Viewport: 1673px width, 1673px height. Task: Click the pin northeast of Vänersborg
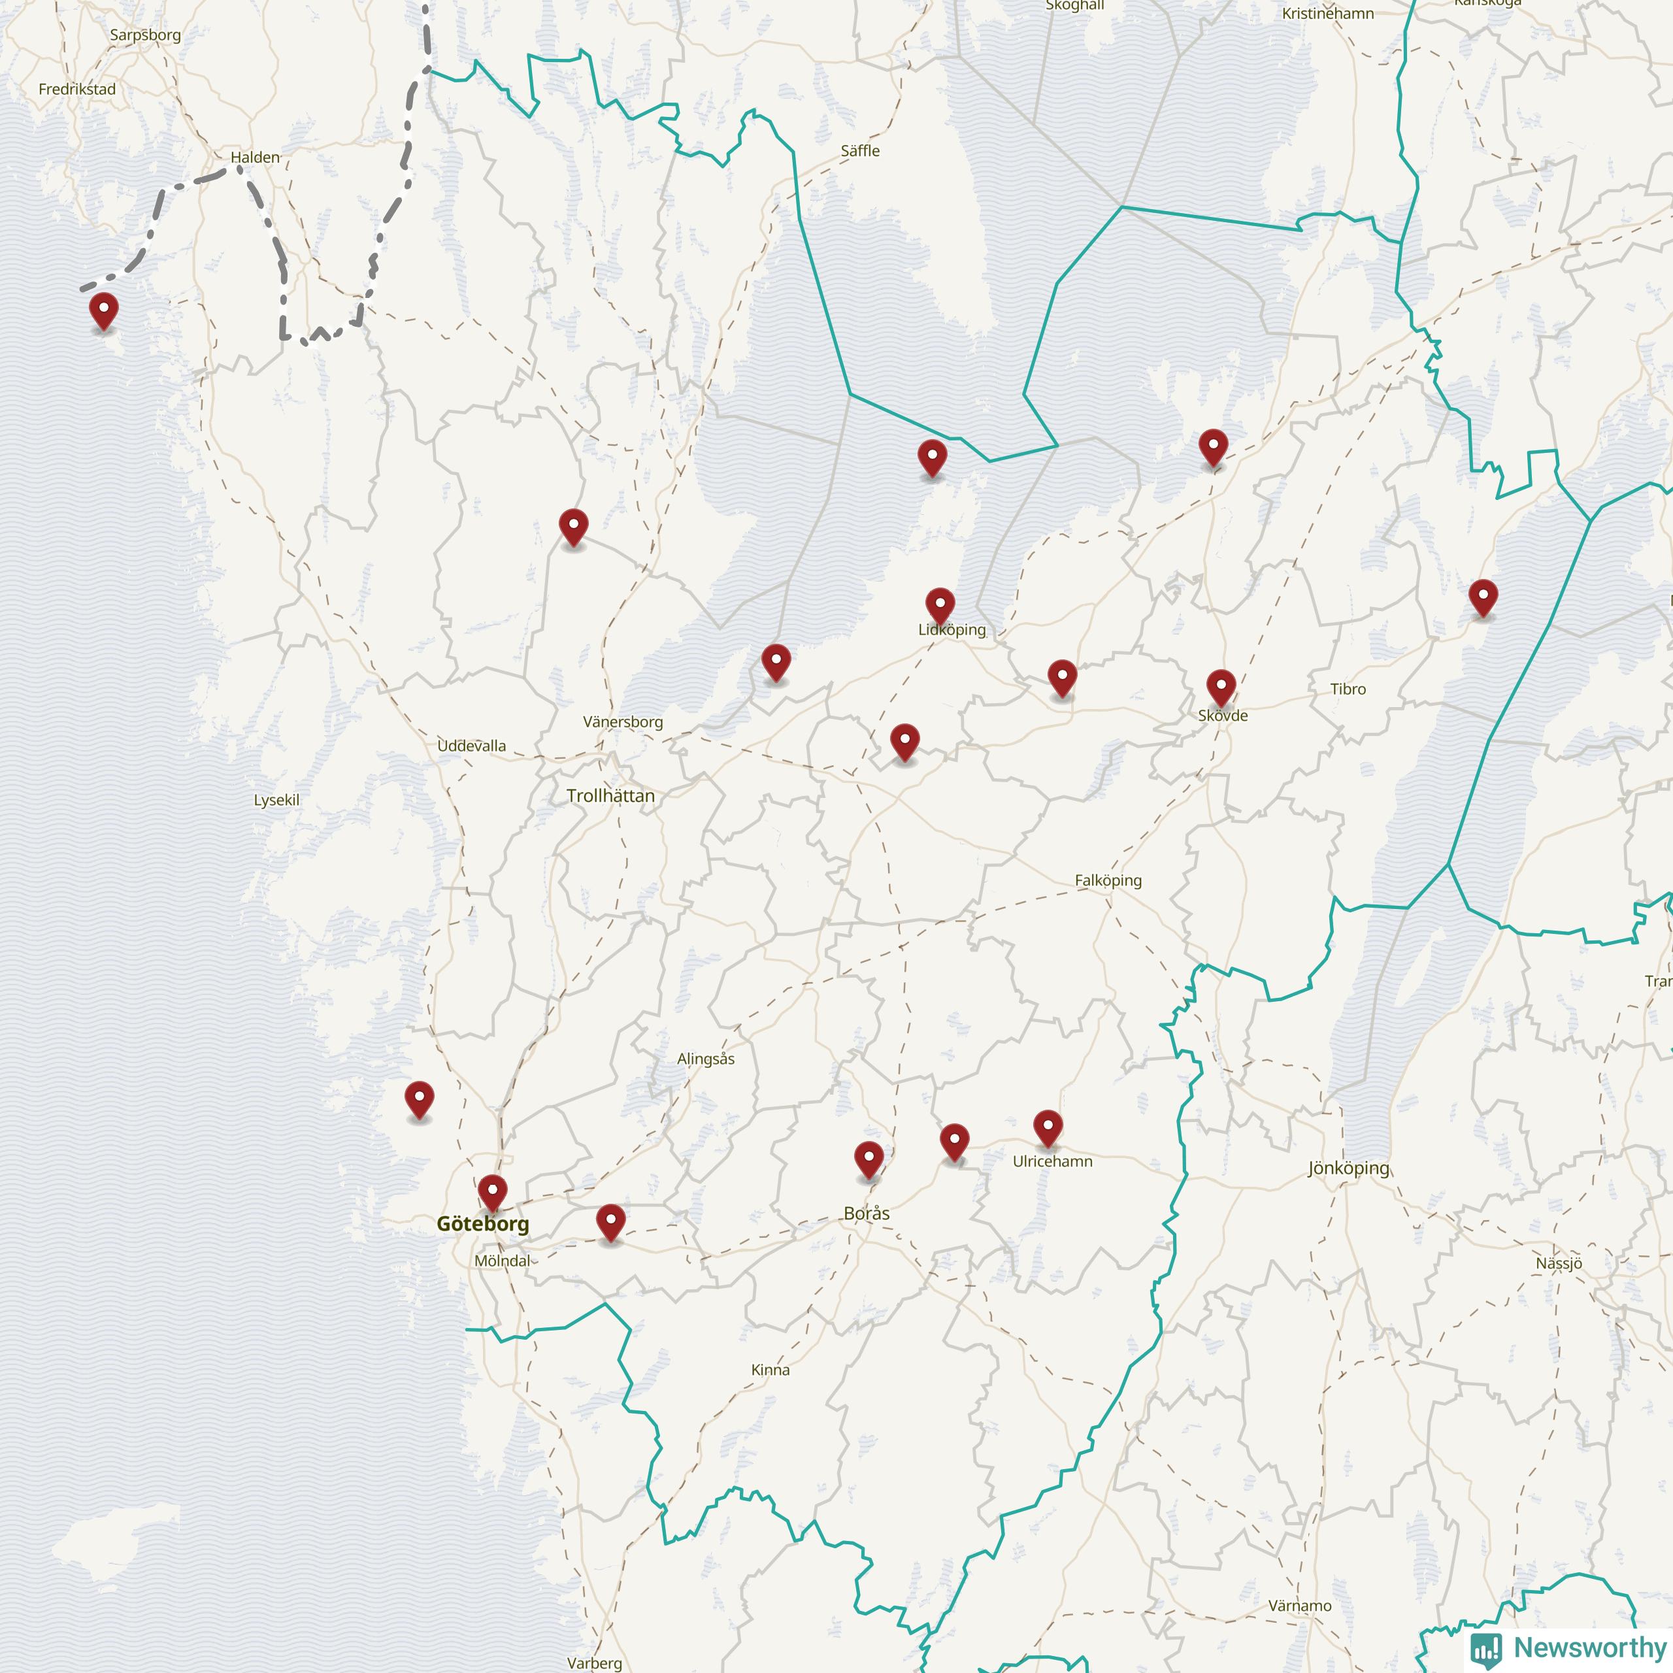tap(776, 661)
